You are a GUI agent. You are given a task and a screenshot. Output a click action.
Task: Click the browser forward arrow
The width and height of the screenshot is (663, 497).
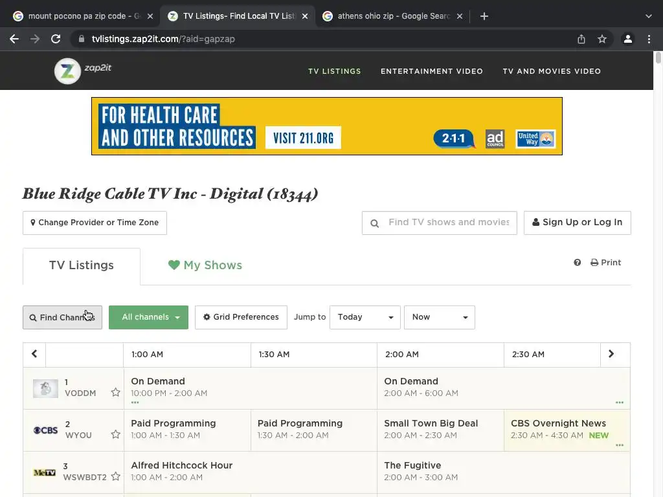(x=35, y=39)
